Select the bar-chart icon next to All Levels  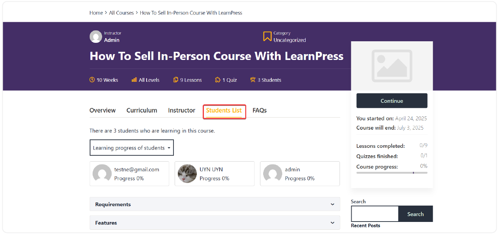133,80
